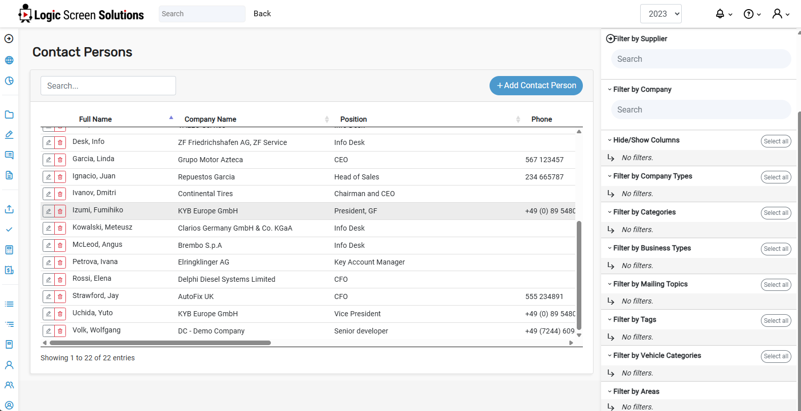
Task: Select all in Filter by Categories
Action: (x=776, y=213)
